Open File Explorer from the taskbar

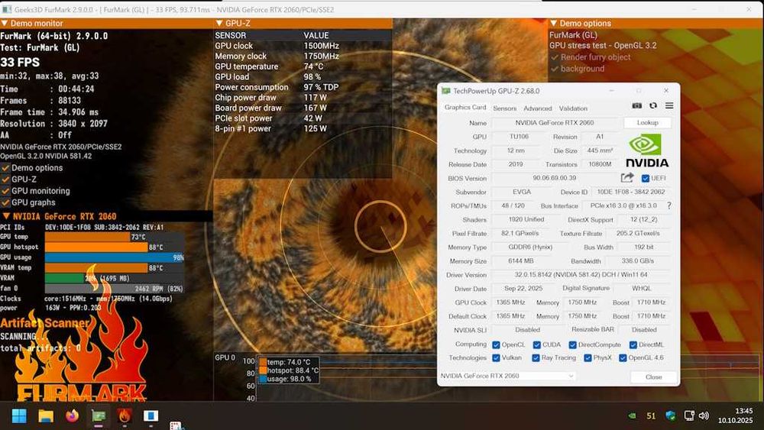(x=46, y=416)
